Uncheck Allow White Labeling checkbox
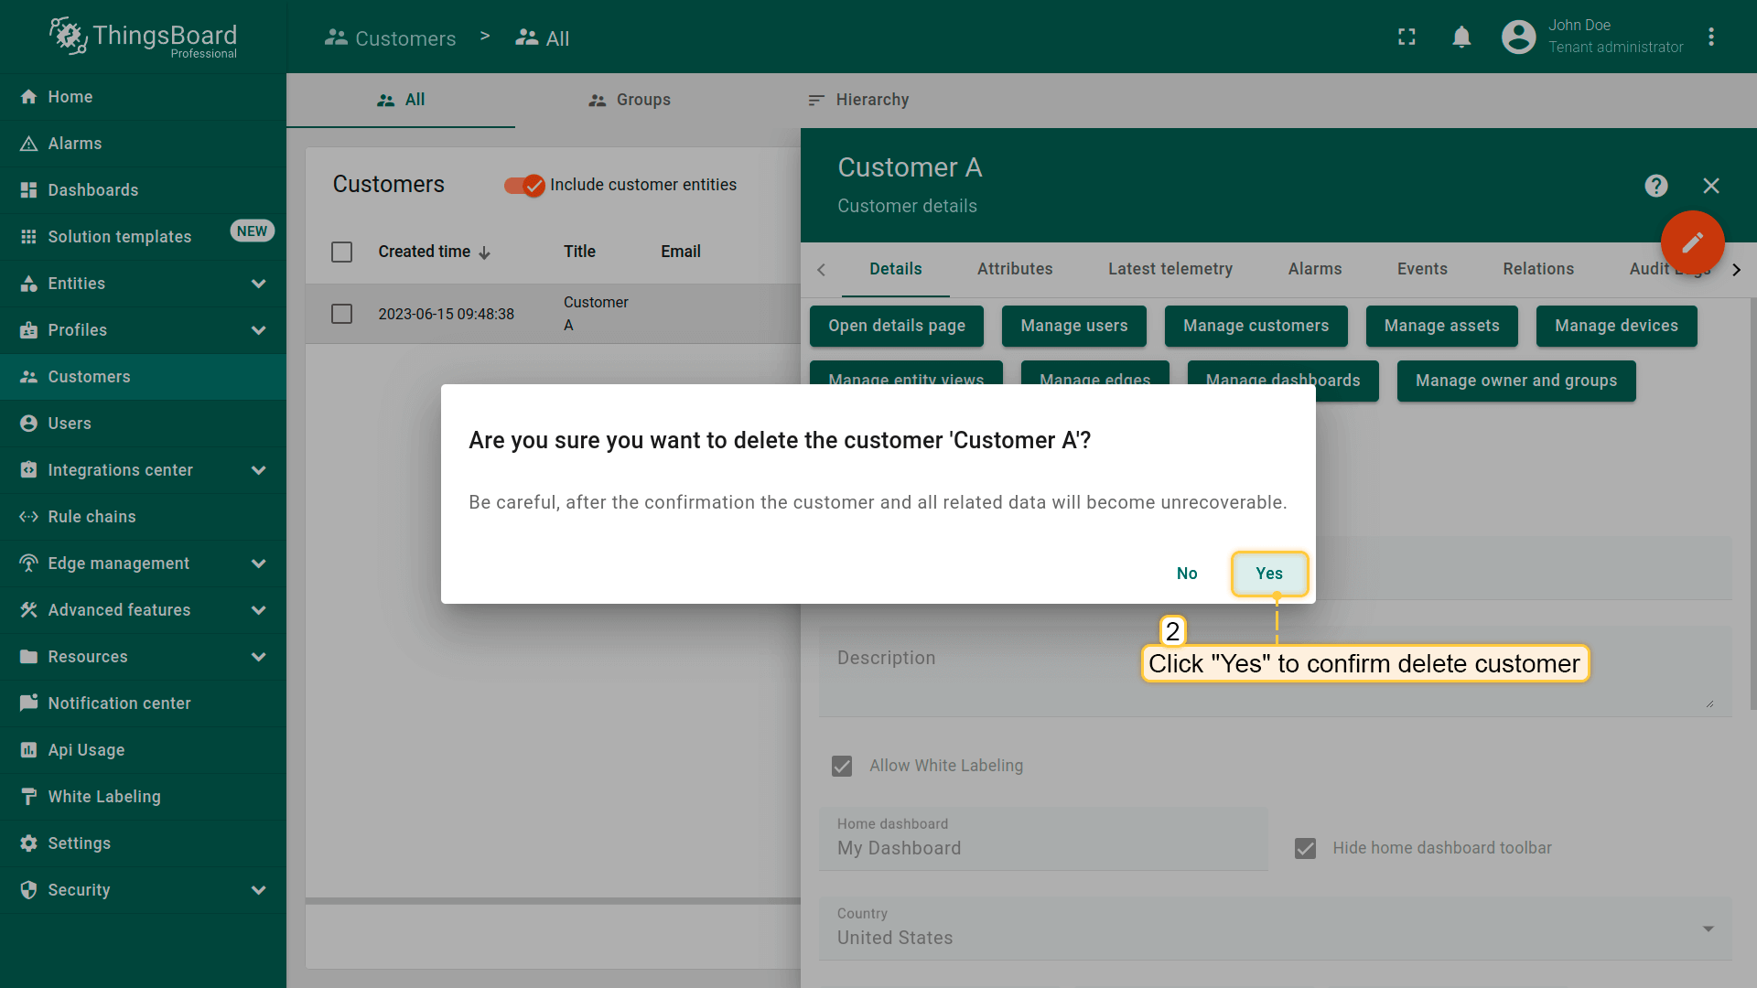 pyautogui.click(x=842, y=767)
